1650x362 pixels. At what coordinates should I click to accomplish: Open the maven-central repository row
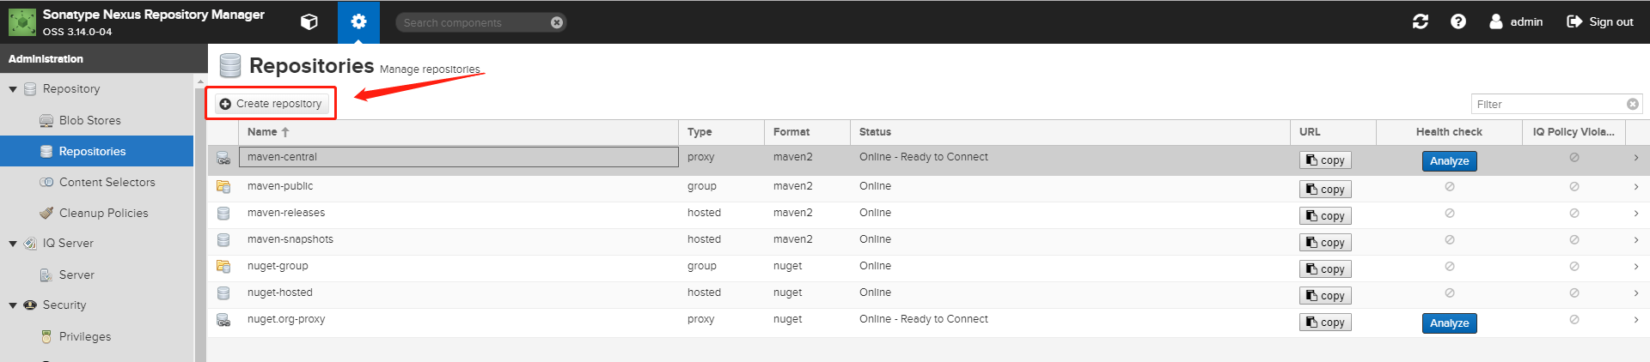pyautogui.click(x=928, y=160)
